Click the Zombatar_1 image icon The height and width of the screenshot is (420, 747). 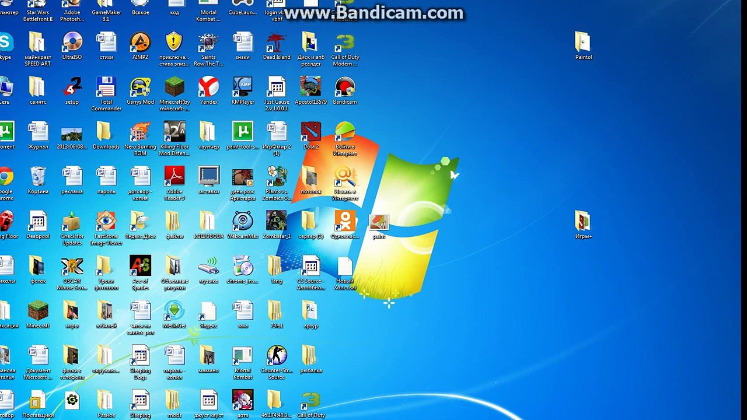(x=277, y=225)
